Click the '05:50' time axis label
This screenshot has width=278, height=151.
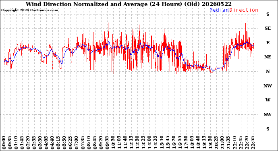click(x=64, y=143)
